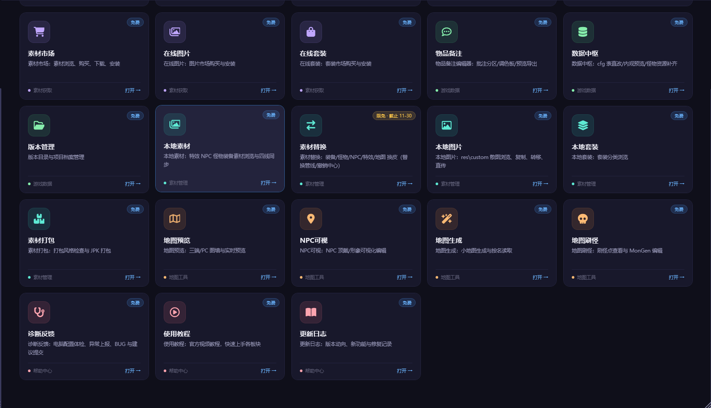
Task: Click 帮助中心 tag on 使用教程 card
Action: [x=178, y=371]
